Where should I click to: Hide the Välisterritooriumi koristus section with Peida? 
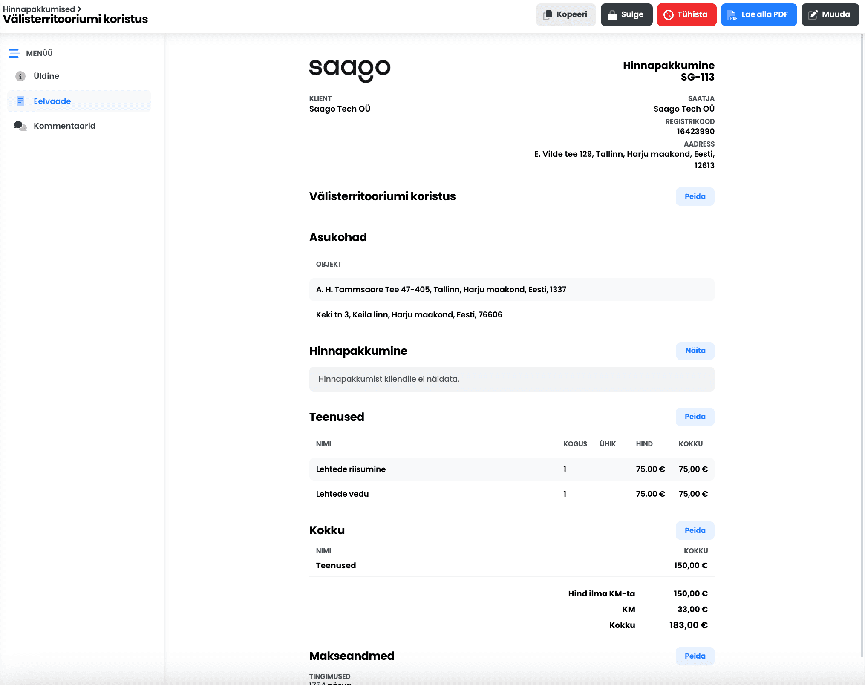695,196
